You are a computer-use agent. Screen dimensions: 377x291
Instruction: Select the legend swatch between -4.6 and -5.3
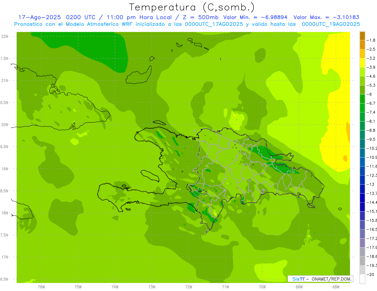(x=362, y=81)
